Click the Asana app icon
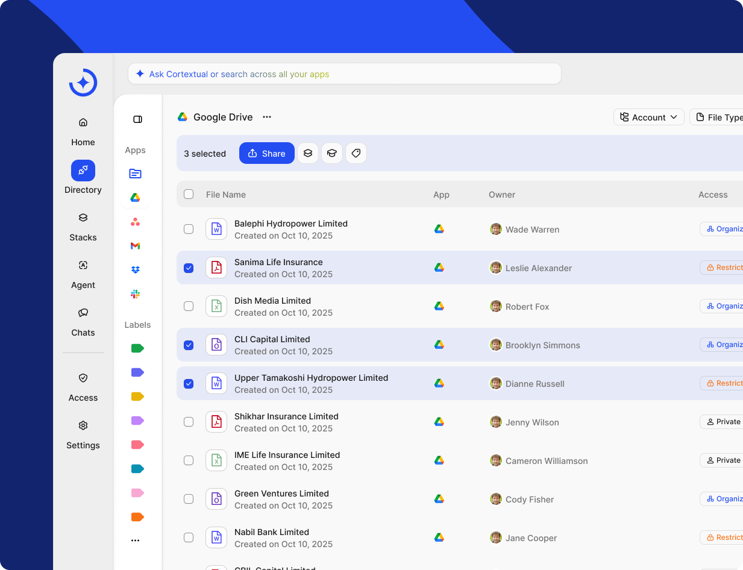 click(x=135, y=222)
